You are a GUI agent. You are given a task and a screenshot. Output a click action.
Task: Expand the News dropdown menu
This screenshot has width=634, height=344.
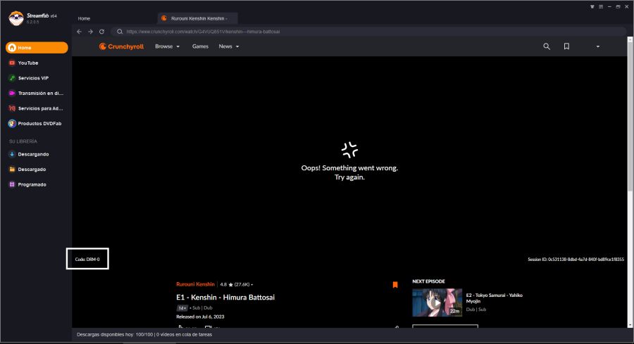(x=229, y=46)
